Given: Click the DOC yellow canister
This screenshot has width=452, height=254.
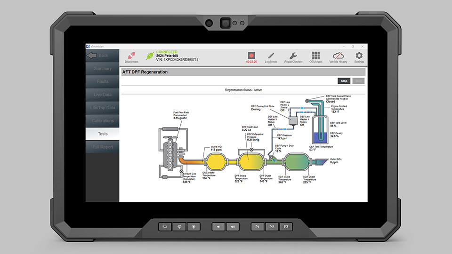Looking at the screenshot, I should 216,162.
